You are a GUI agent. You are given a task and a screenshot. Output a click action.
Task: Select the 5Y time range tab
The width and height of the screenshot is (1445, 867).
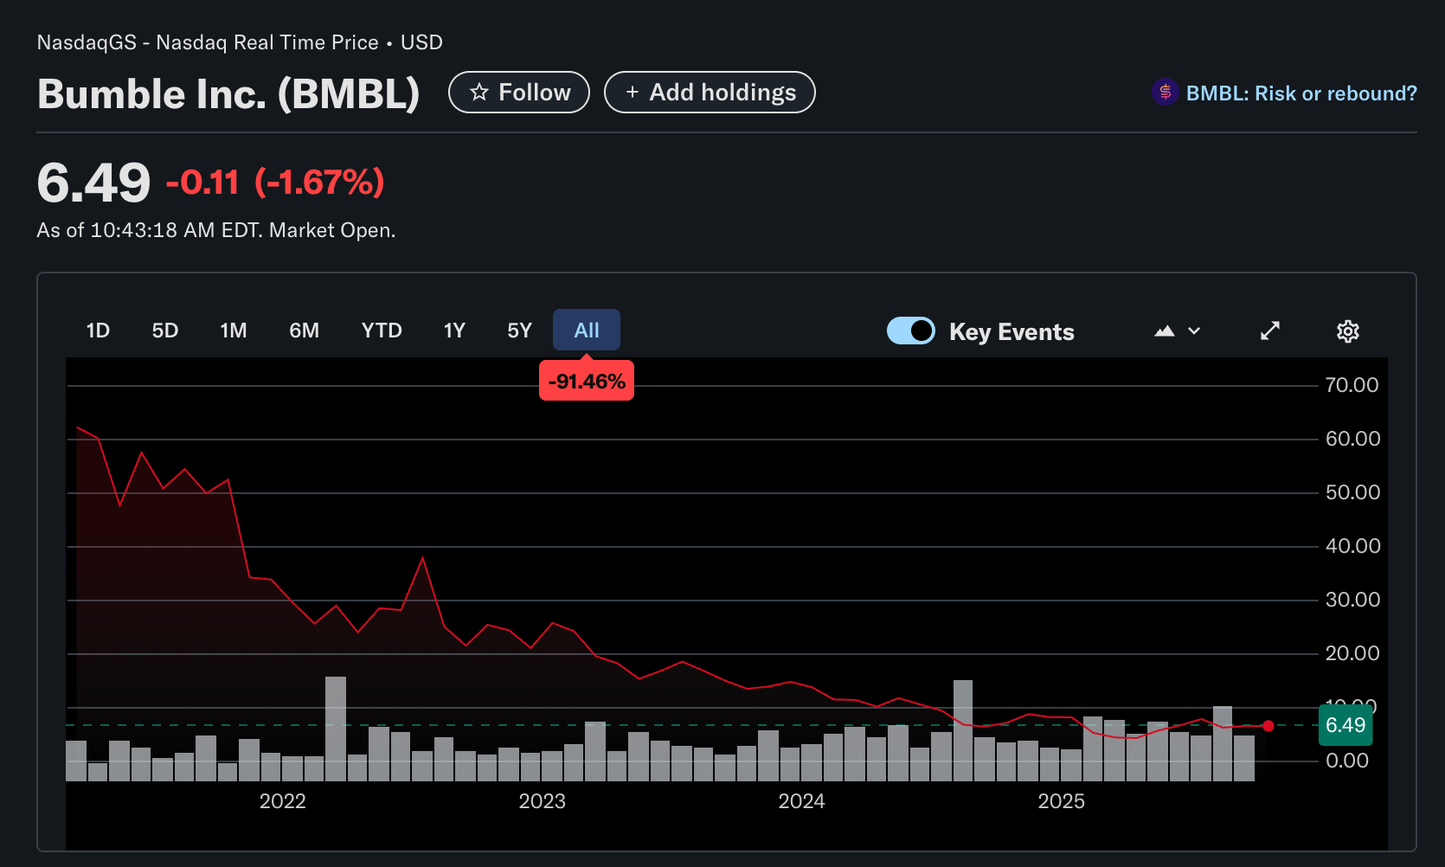pyautogui.click(x=519, y=331)
